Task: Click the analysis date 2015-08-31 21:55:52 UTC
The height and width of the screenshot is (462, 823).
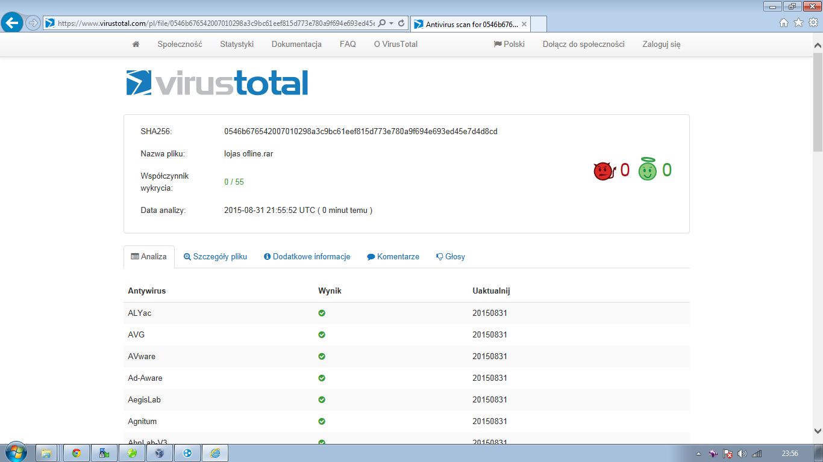Action: point(269,210)
